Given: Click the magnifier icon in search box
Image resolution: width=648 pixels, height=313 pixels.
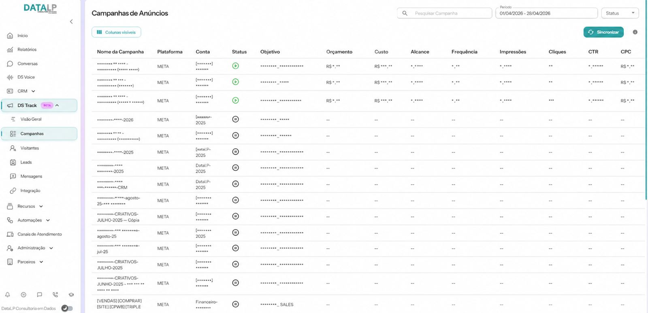Looking at the screenshot, I should pos(405,13).
